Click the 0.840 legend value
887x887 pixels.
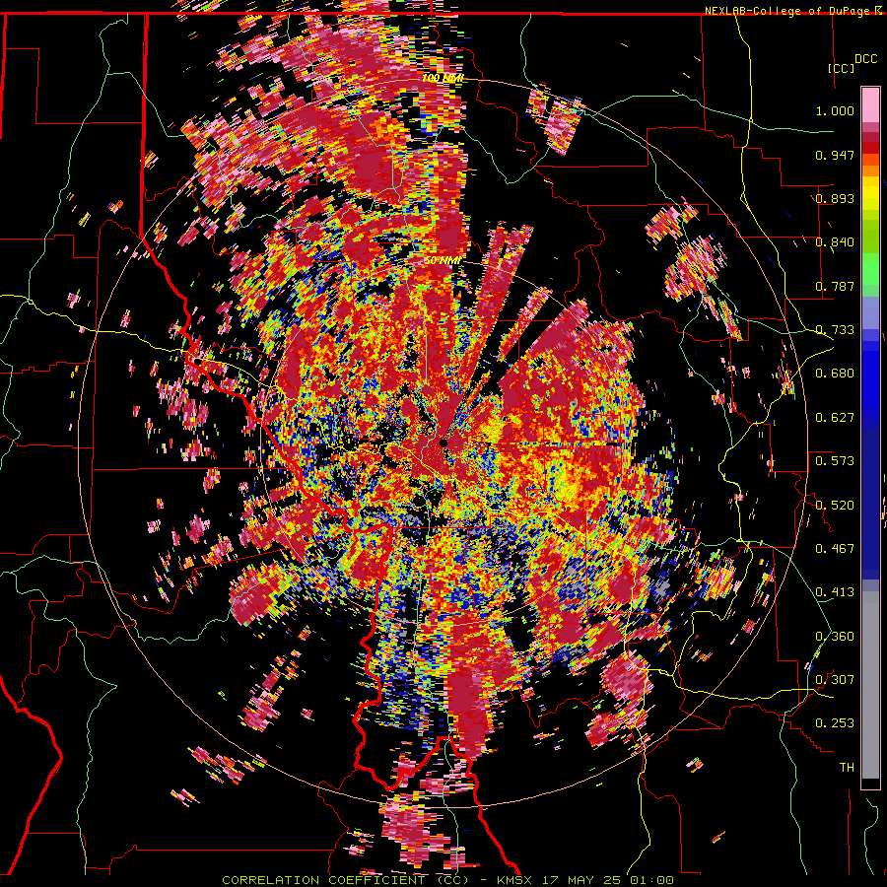point(835,242)
